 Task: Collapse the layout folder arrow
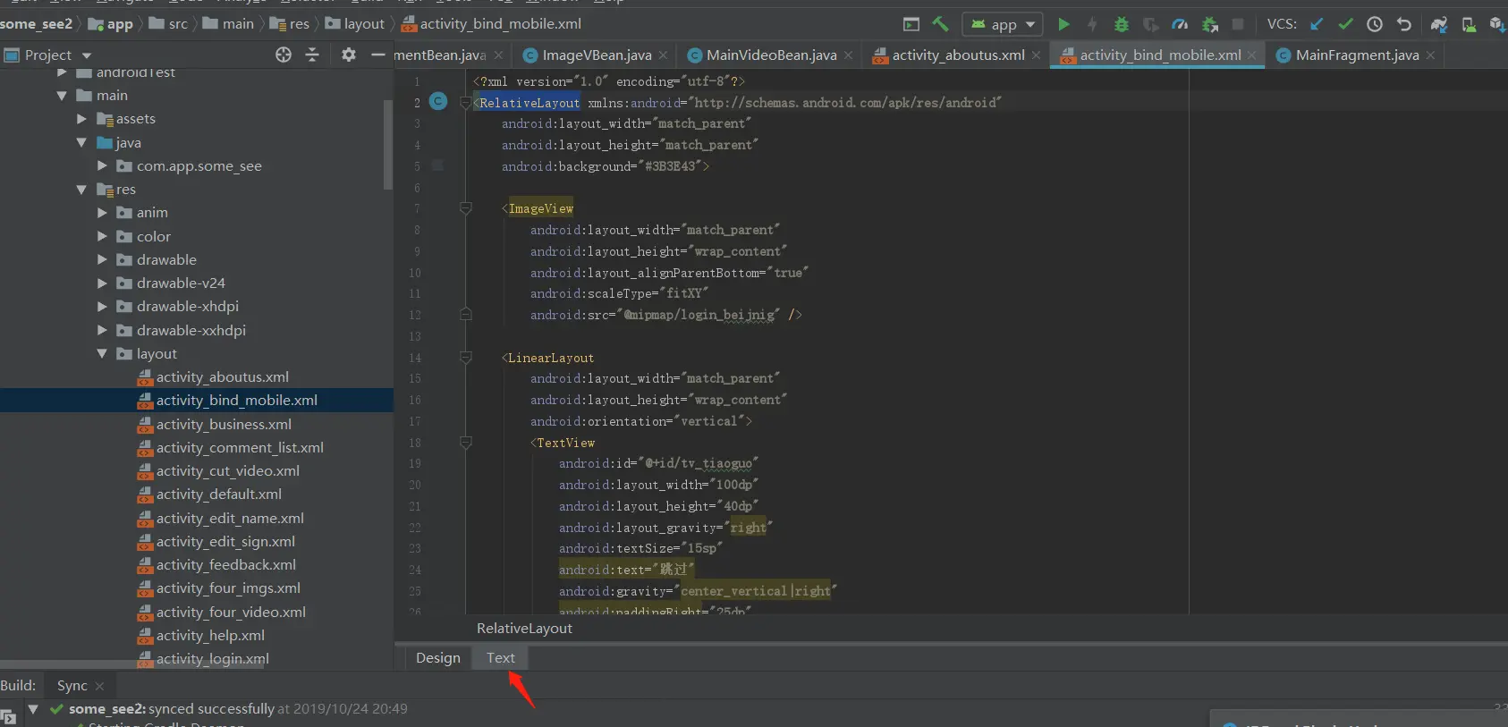(x=102, y=354)
